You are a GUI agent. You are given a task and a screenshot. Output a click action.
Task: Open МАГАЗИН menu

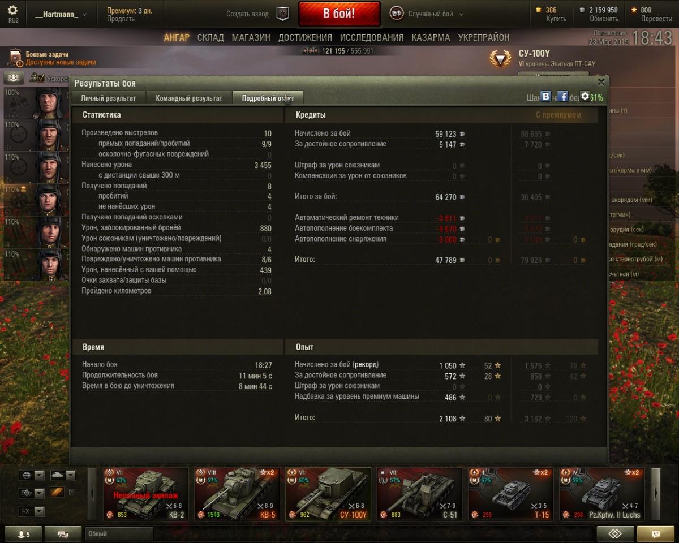tap(251, 37)
